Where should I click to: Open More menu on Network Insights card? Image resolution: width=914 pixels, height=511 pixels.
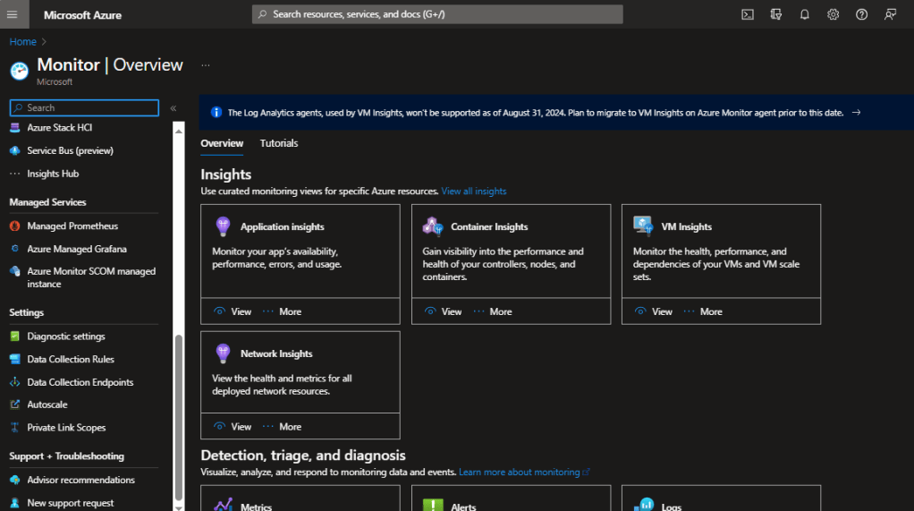pos(282,427)
